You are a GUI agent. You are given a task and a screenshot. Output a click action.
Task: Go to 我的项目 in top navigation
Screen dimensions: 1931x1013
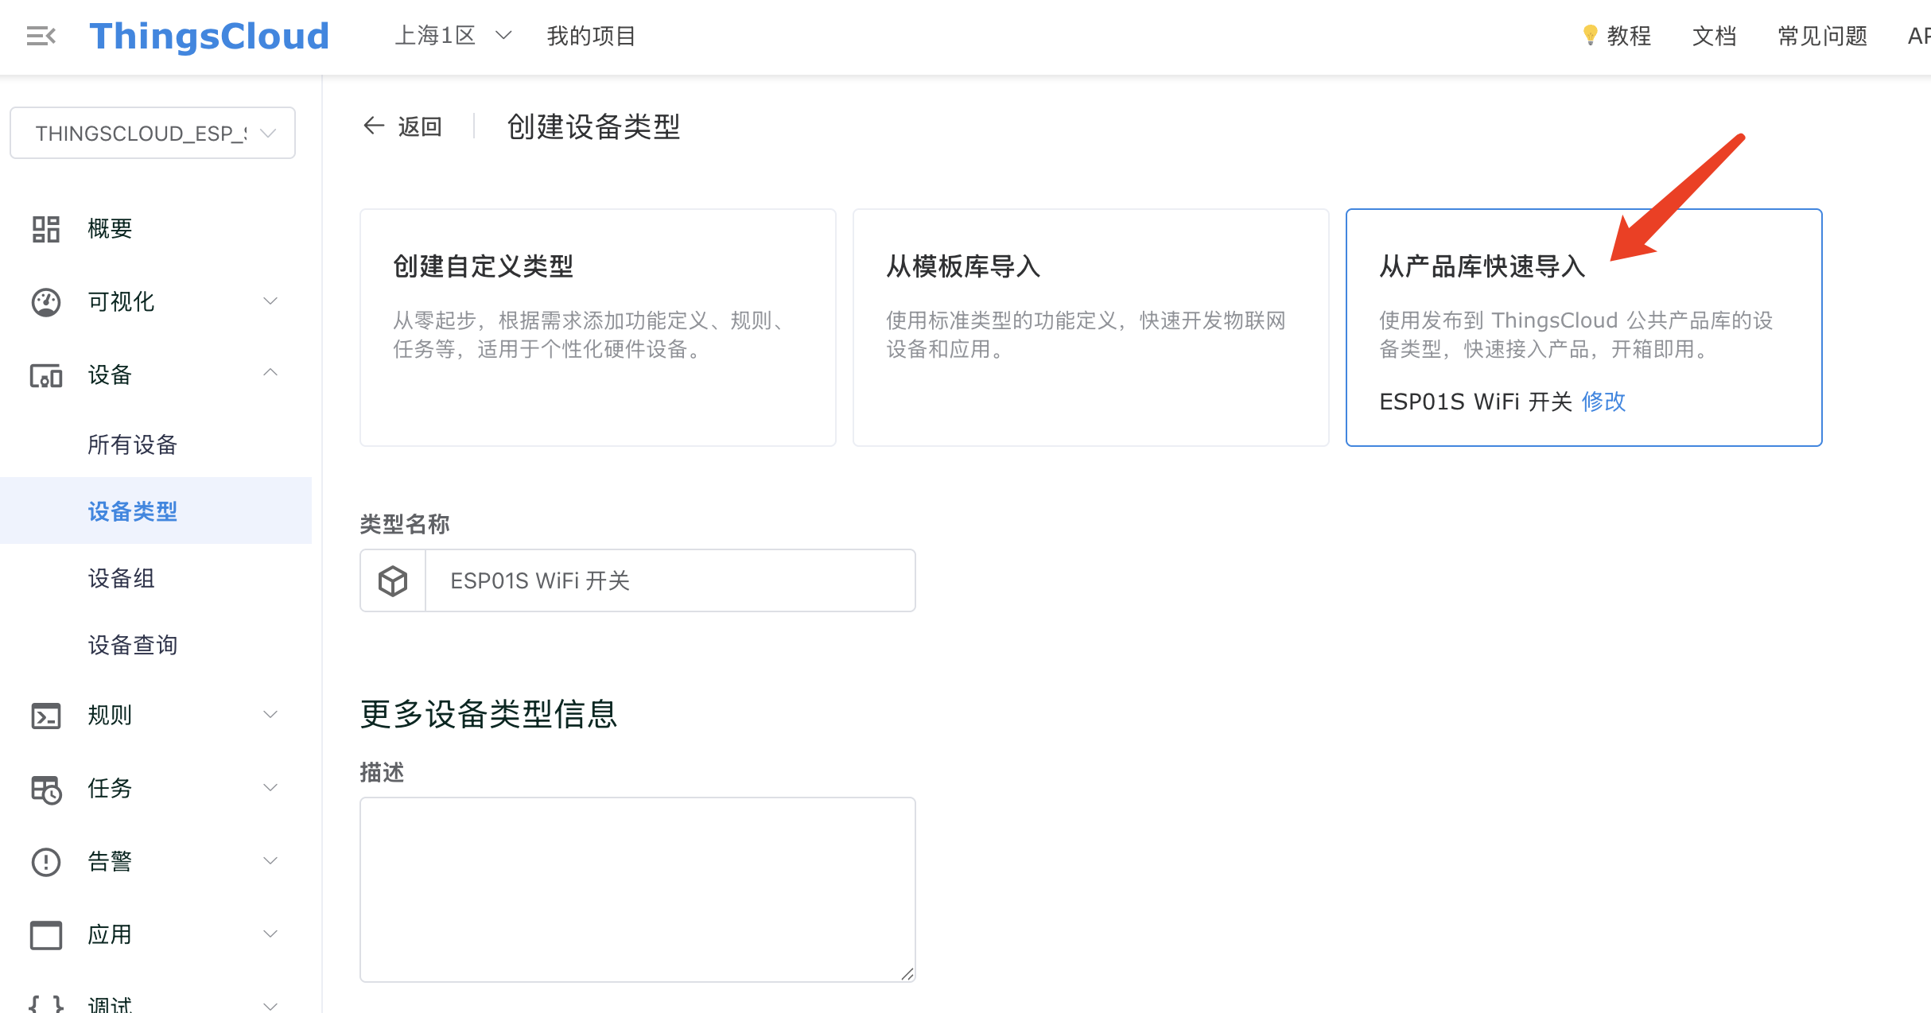pyautogui.click(x=591, y=36)
